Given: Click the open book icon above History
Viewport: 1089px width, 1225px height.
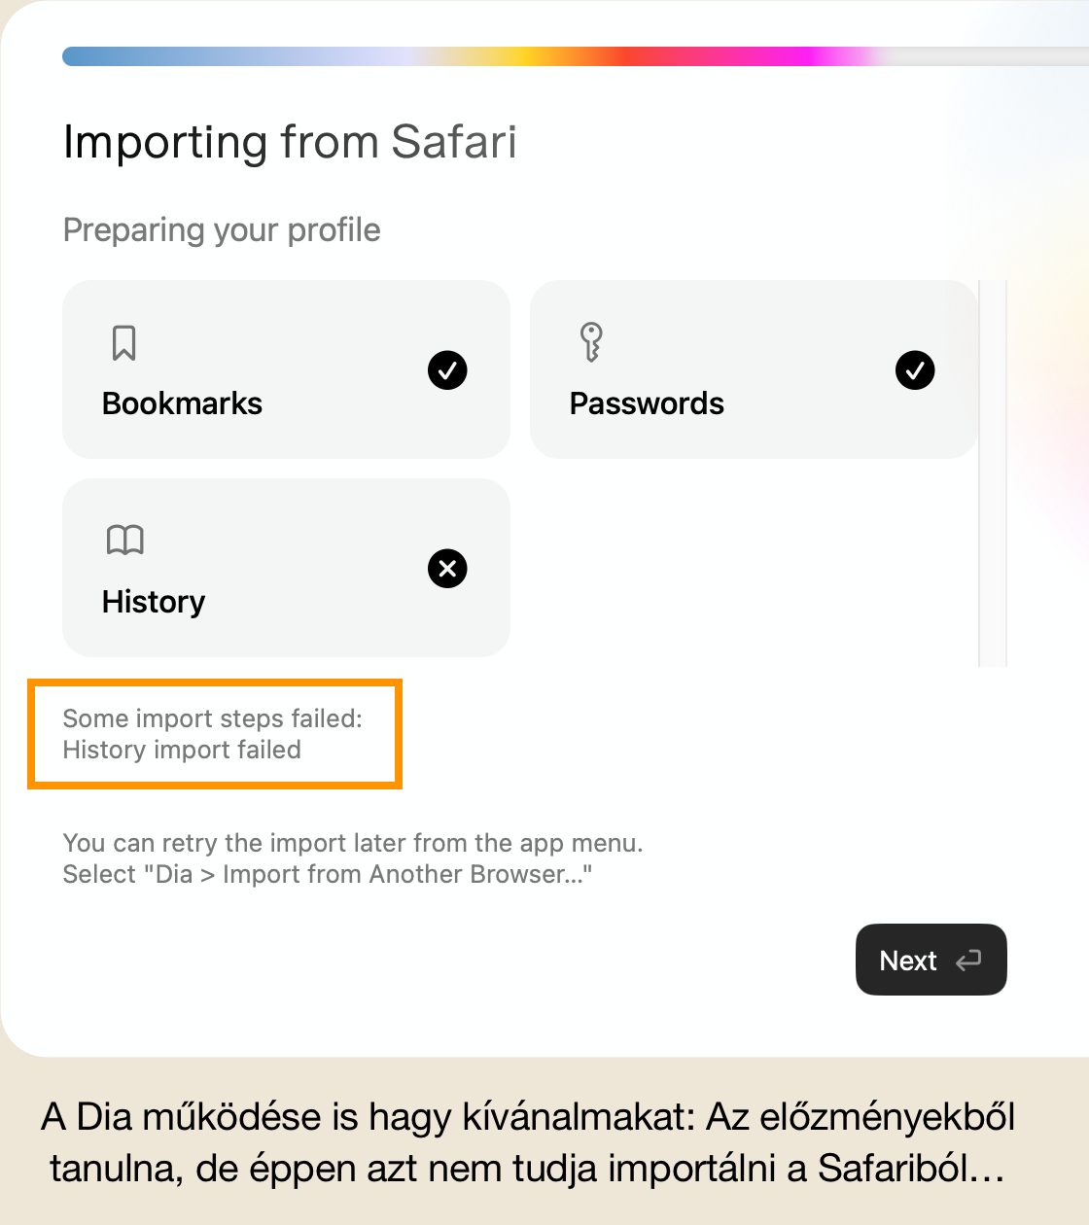Looking at the screenshot, I should [124, 540].
